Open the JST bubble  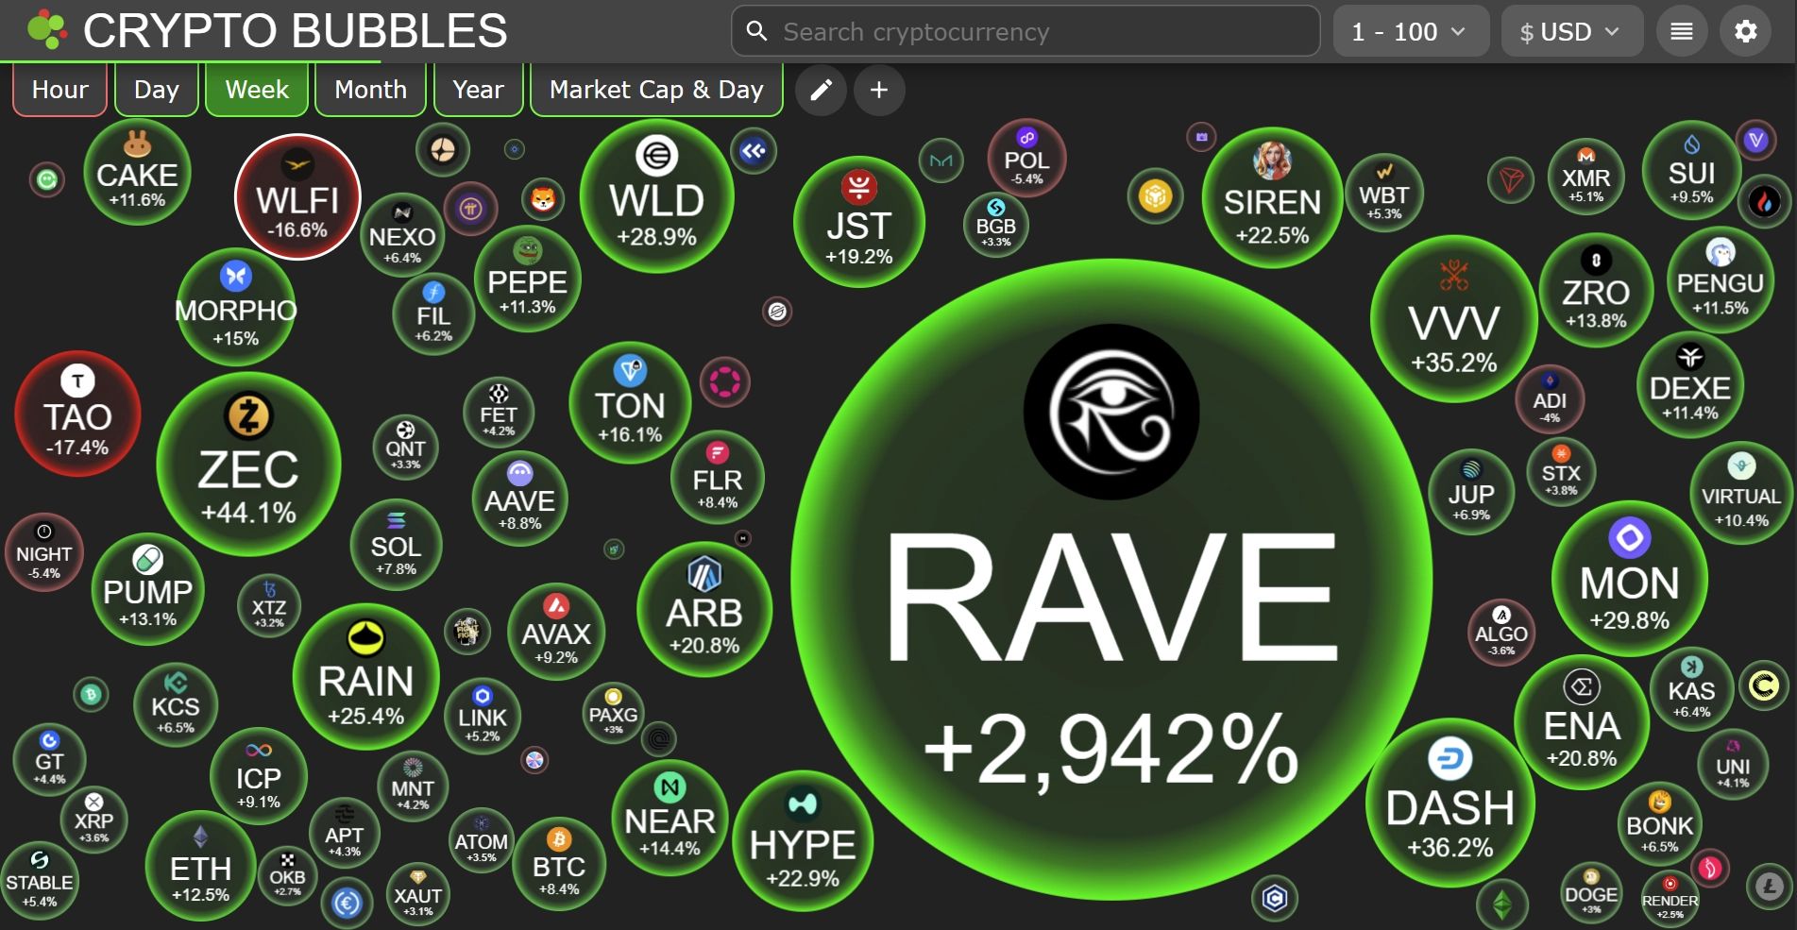[x=859, y=221]
